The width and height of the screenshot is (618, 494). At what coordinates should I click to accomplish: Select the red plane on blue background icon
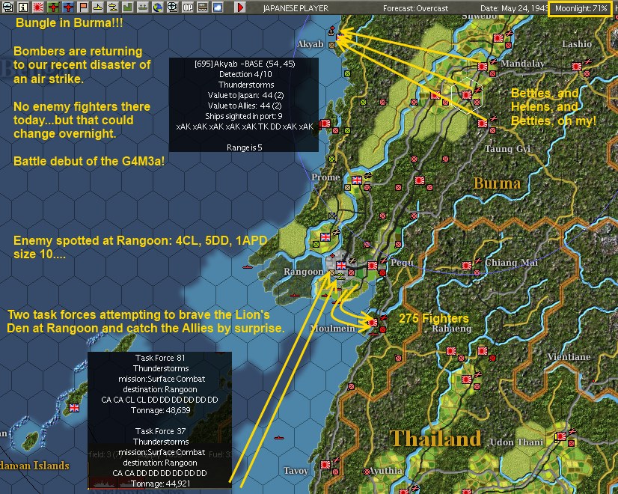pyautogui.click(x=68, y=7)
